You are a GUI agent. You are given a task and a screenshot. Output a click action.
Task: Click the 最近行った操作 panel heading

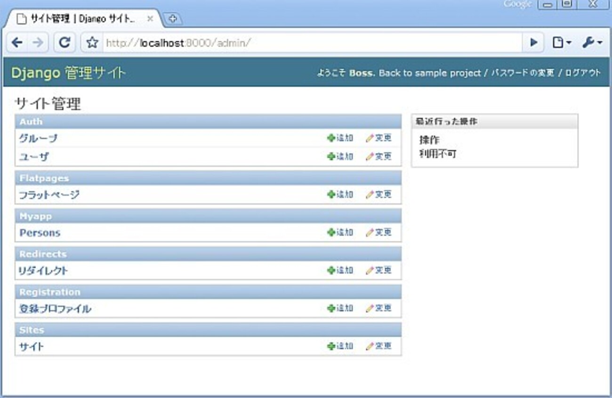pyautogui.click(x=494, y=121)
